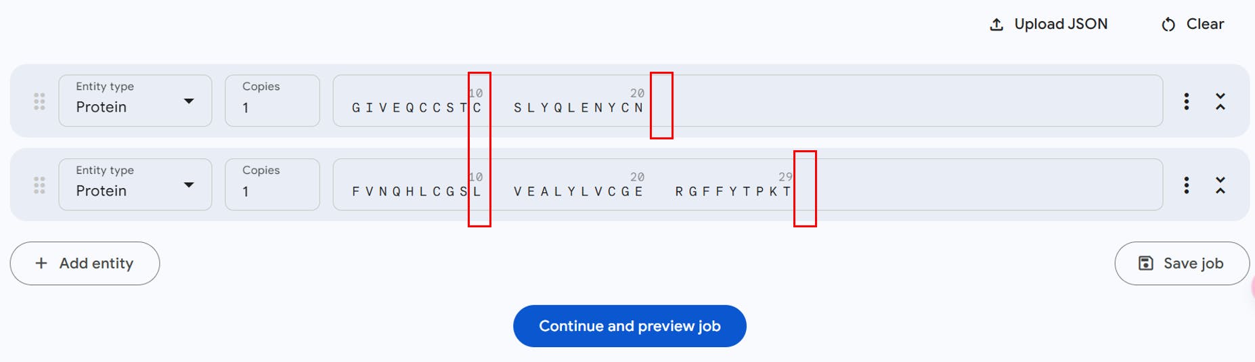This screenshot has height=362, width=1255.
Task: Click the first entity Copies field
Action: tap(272, 101)
